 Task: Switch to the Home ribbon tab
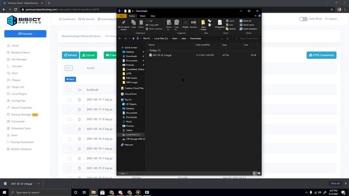click(x=132, y=16)
